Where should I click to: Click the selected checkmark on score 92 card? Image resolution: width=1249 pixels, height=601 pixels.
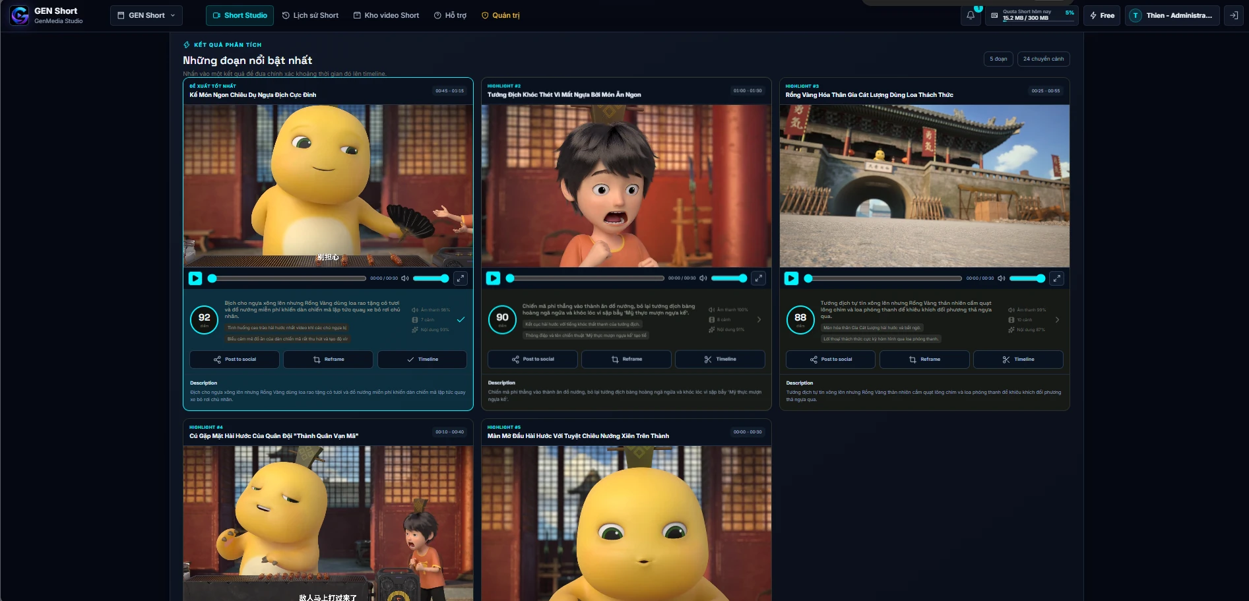point(461,319)
